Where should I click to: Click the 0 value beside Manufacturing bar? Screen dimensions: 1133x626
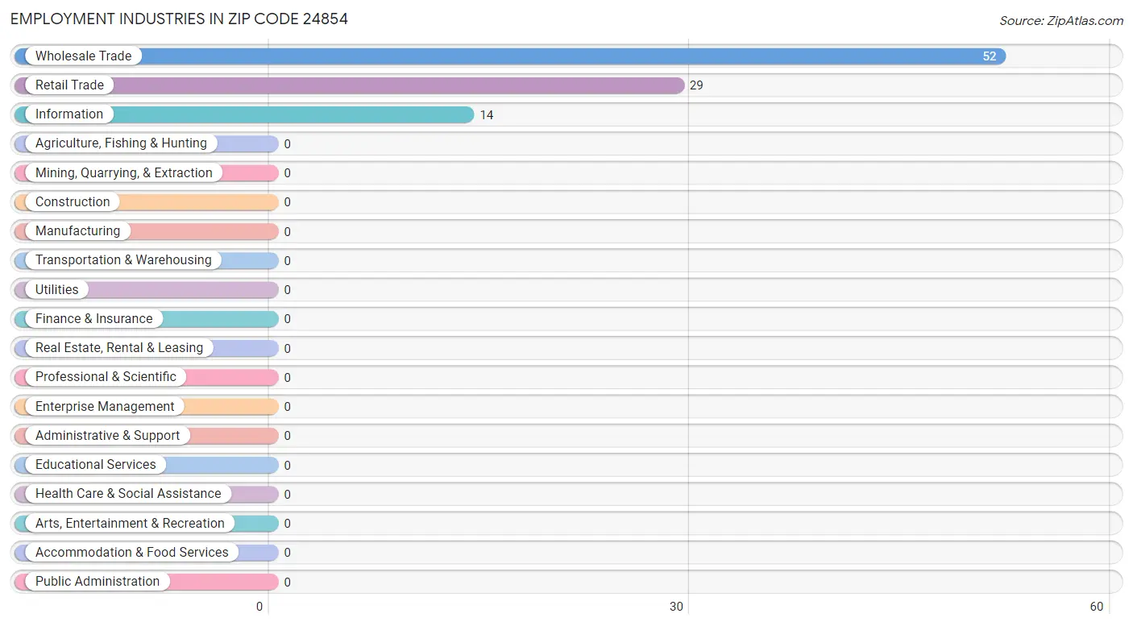click(287, 231)
